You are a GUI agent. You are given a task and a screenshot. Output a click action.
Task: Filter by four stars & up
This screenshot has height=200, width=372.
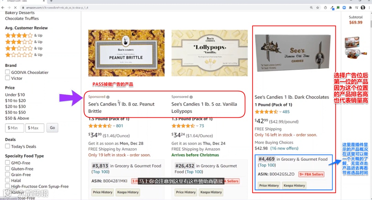[24, 36]
